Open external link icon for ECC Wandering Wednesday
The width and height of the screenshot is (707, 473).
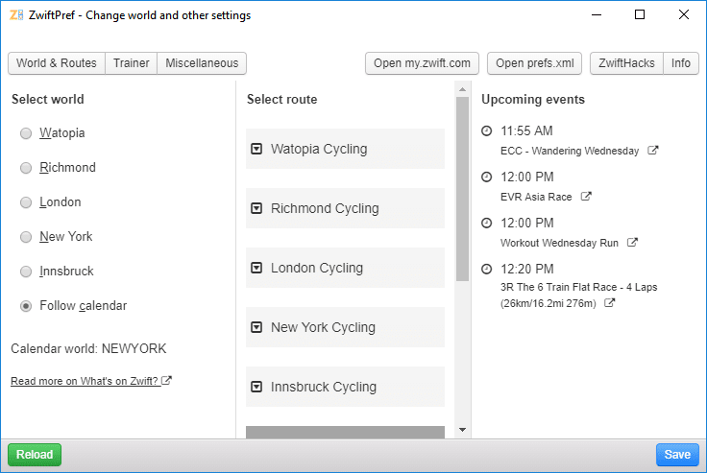(653, 150)
